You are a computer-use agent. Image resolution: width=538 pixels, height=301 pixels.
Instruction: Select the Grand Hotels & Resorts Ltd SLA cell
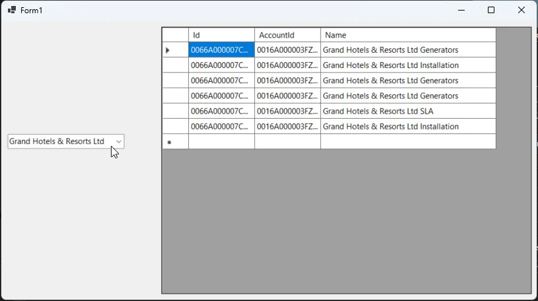407,112
